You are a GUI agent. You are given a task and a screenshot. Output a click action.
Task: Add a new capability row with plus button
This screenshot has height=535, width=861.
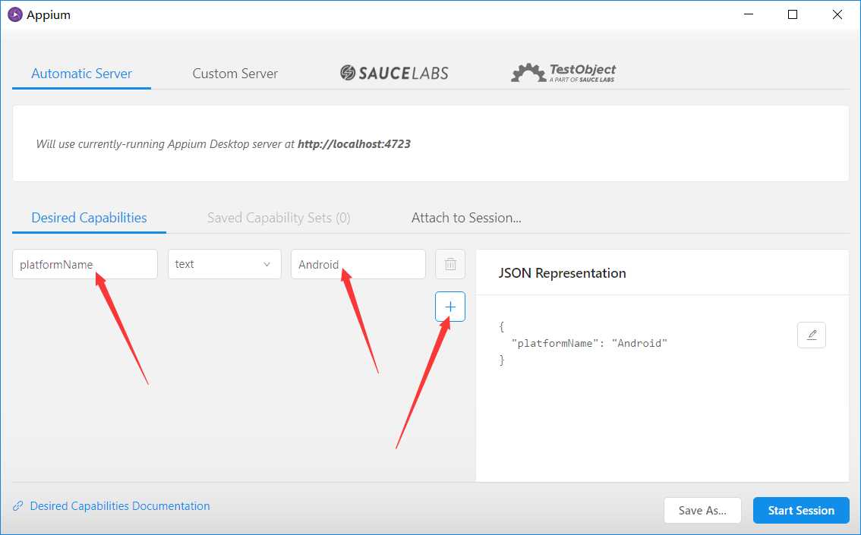[450, 307]
